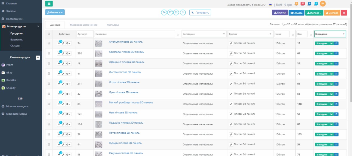Image resolution: width=352 pixels, height=156 pixels.
Task: Click the green hamburger menu button
Action: (x=49, y=4)
